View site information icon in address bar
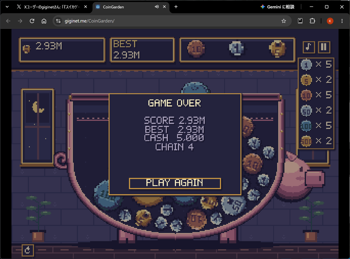 [x=58, y=21]
